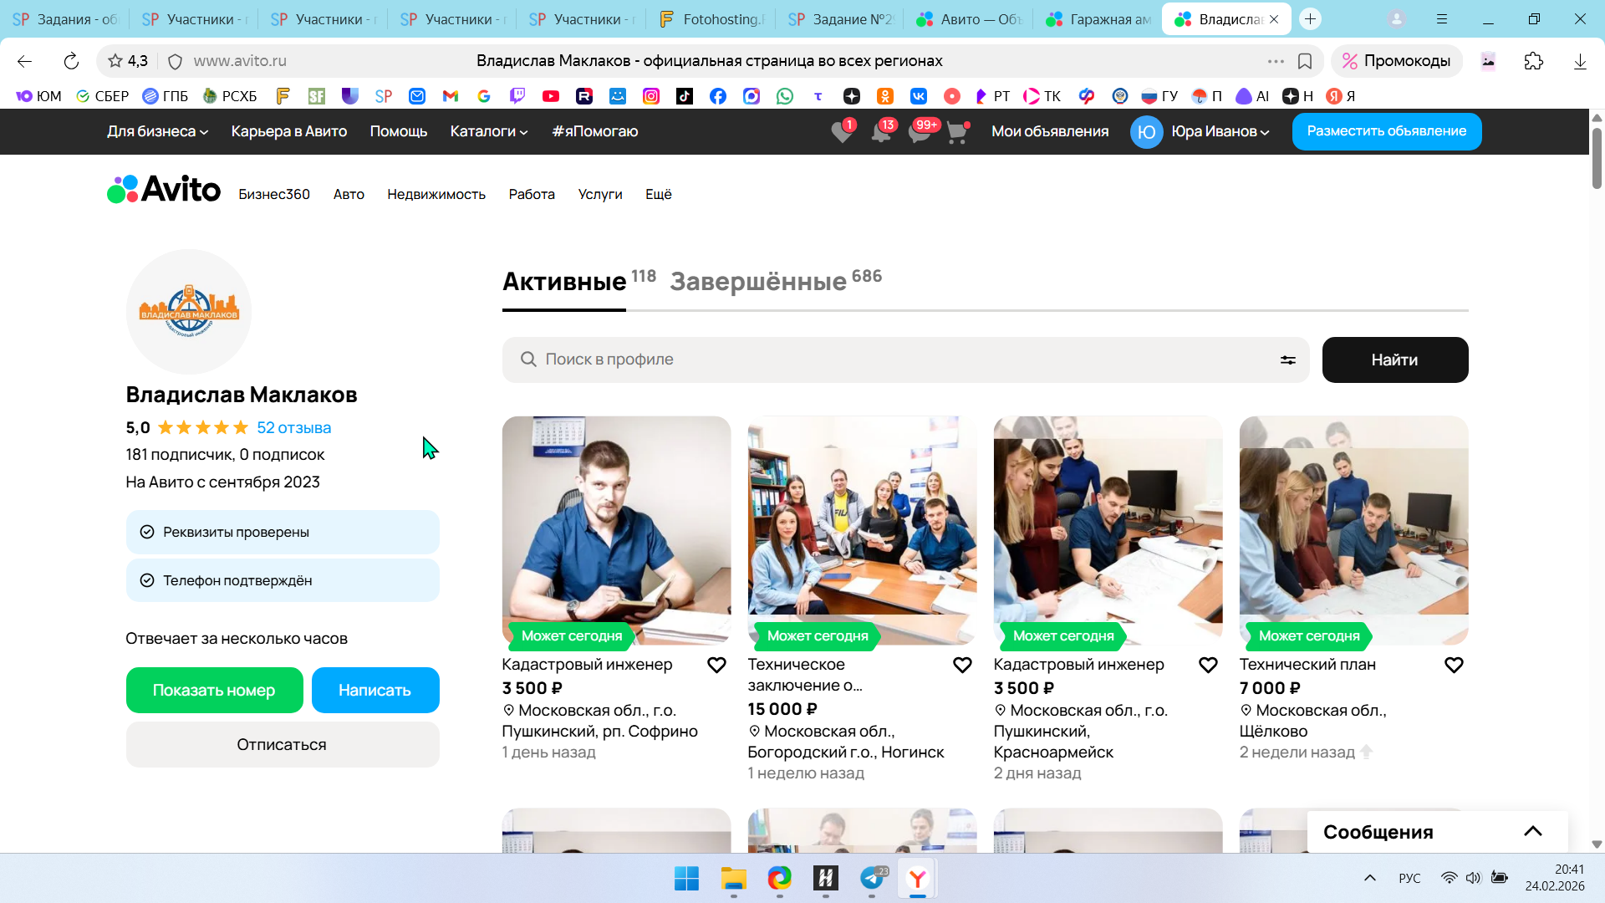Open the Недвижимость category menu

[436, 194]
